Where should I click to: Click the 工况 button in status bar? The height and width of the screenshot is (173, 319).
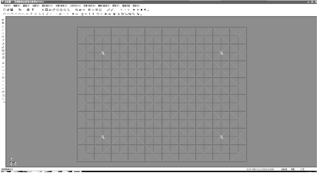[x=302, y=169]
